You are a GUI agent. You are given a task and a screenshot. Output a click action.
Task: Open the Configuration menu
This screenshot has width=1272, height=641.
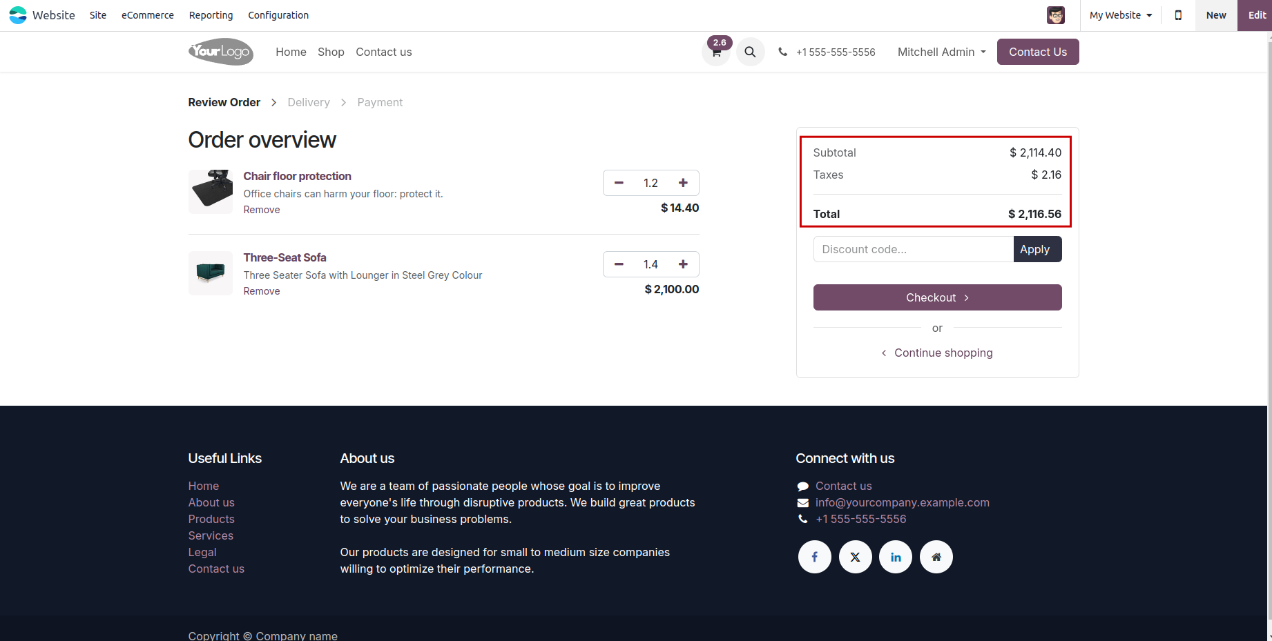278,15
